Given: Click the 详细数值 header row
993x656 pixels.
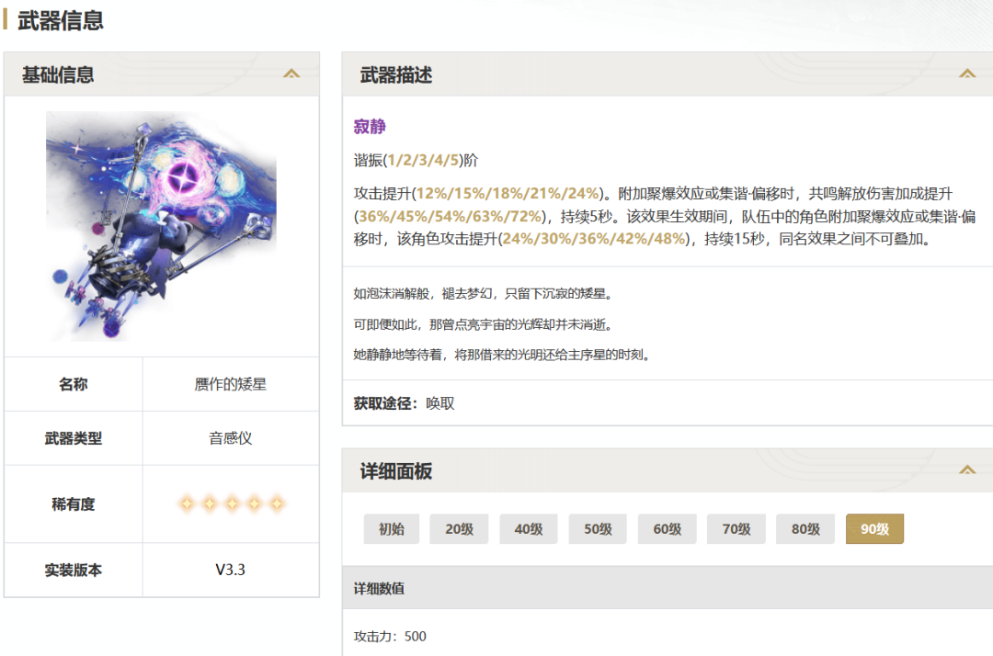Looking at the screenshot, I should 668,588.
